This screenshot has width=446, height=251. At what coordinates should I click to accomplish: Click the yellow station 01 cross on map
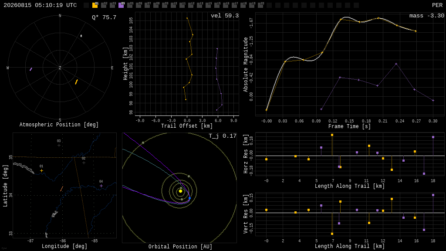click(x=41, y=171)
